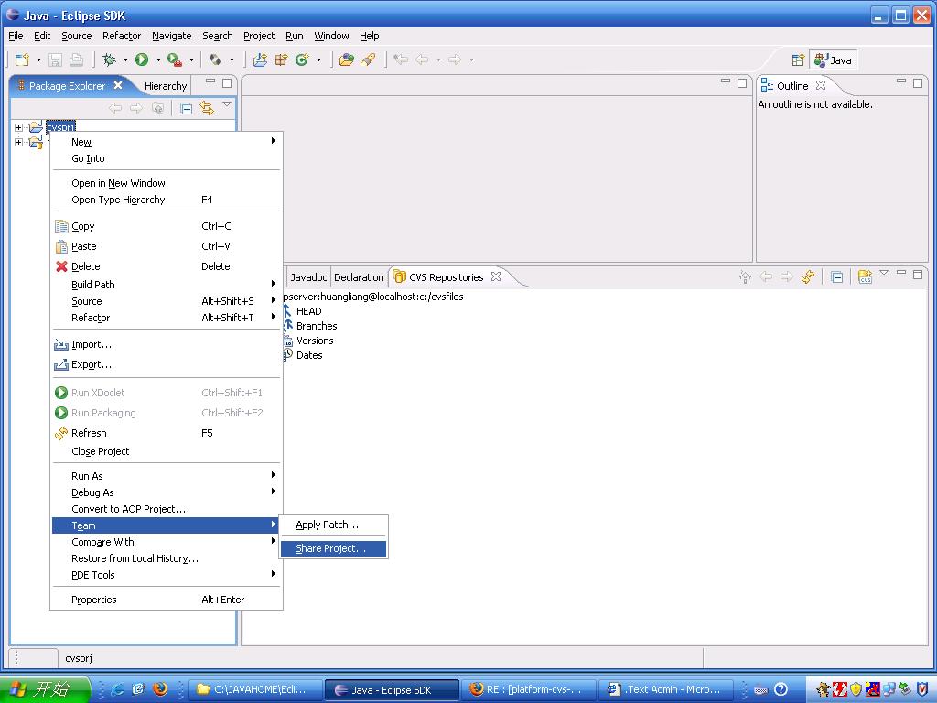937x703 pixels.
Task: Click the green Run toolbar button
Action: click(142, 59)
